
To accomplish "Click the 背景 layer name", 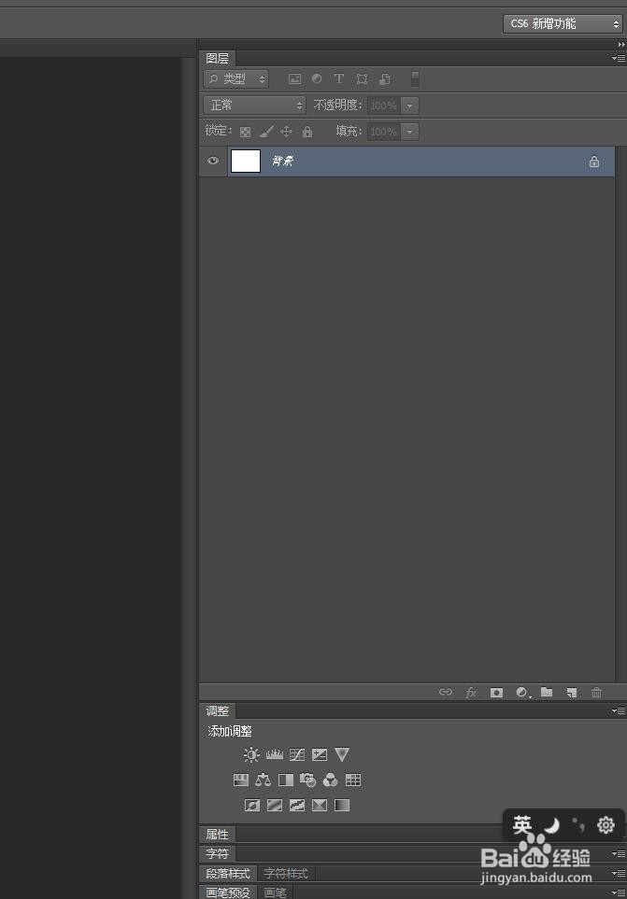I will point(283,162).
